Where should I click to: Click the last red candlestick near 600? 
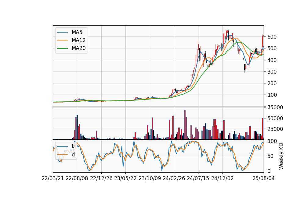point(262,42)
